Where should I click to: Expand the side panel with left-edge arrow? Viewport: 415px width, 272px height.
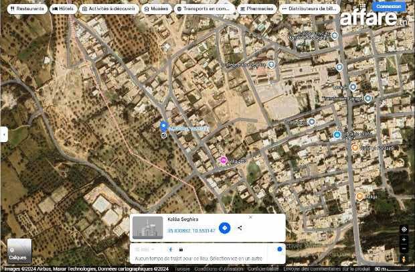[3, 135]
